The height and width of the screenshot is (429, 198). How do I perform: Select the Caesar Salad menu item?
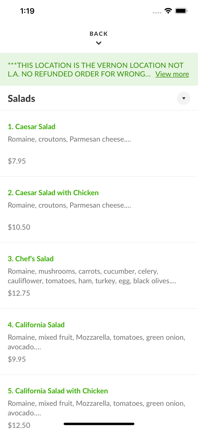[31, 126]
